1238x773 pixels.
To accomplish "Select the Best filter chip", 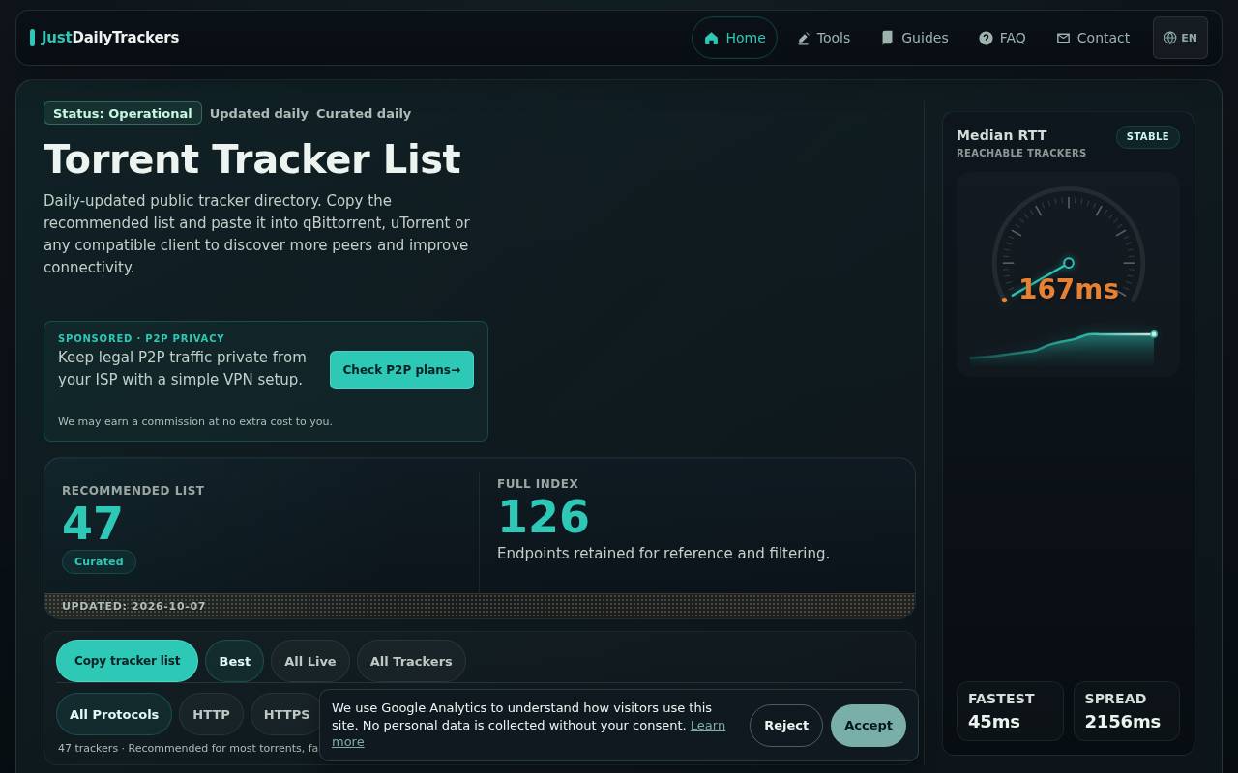I will [x=234, y=661].
